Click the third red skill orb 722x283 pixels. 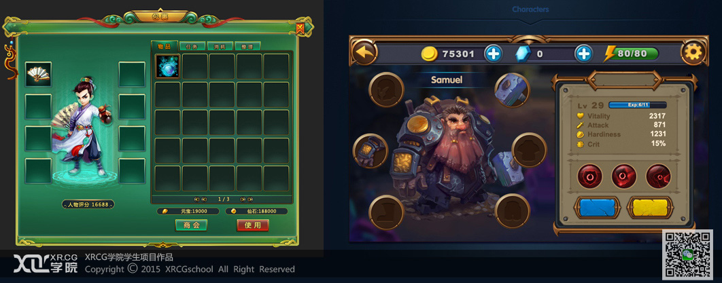(658, 176)
